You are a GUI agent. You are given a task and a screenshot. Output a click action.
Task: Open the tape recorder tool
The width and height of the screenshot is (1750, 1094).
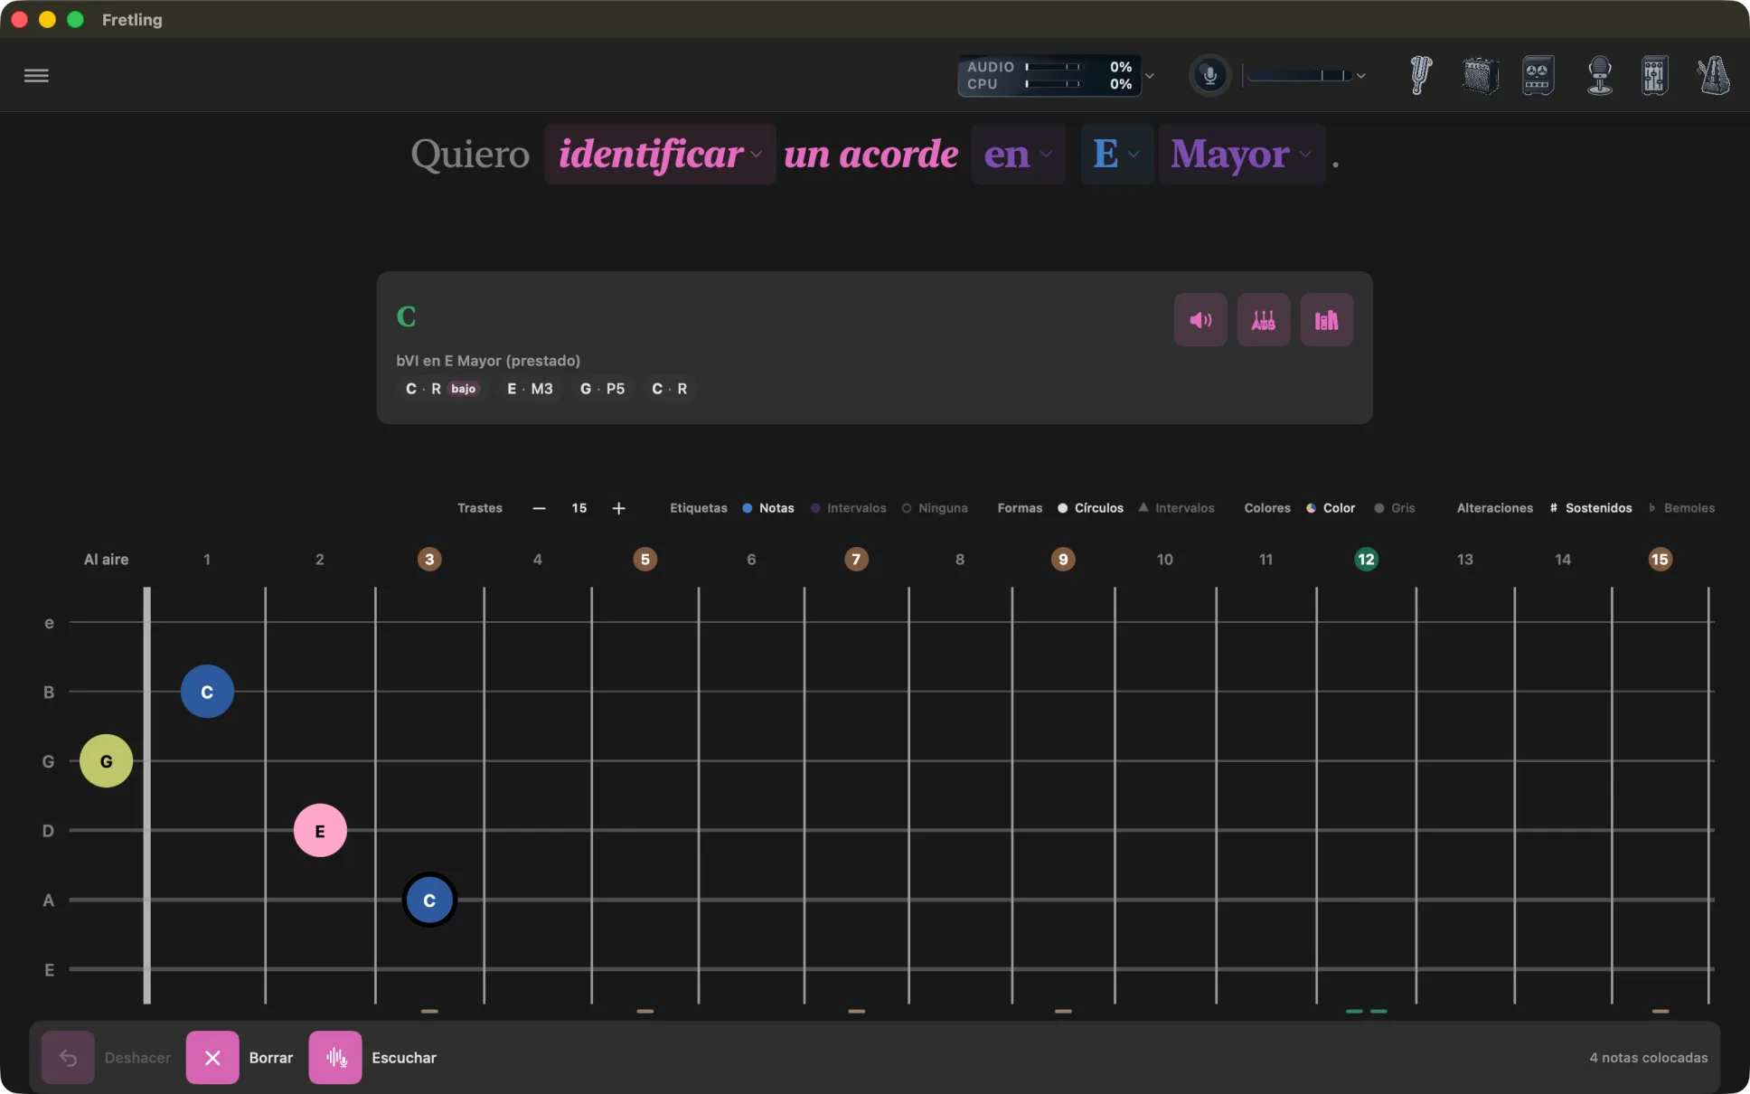(x=1538, y=76)
